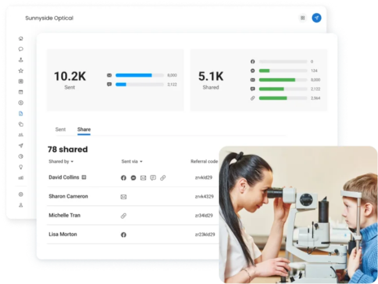Screen dimensions: 378x284
Task: Click the bar chart reports icon in sidebar
Action: (x=21, y=178)
